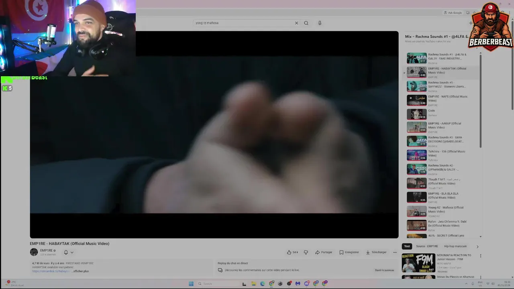Select the Tout filter chip
Image resolution: width=514 pixels, height=289 pixels.
[x=407, y=246]
